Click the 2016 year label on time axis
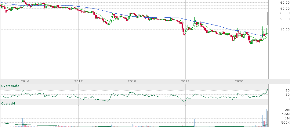 coord(25,81)
